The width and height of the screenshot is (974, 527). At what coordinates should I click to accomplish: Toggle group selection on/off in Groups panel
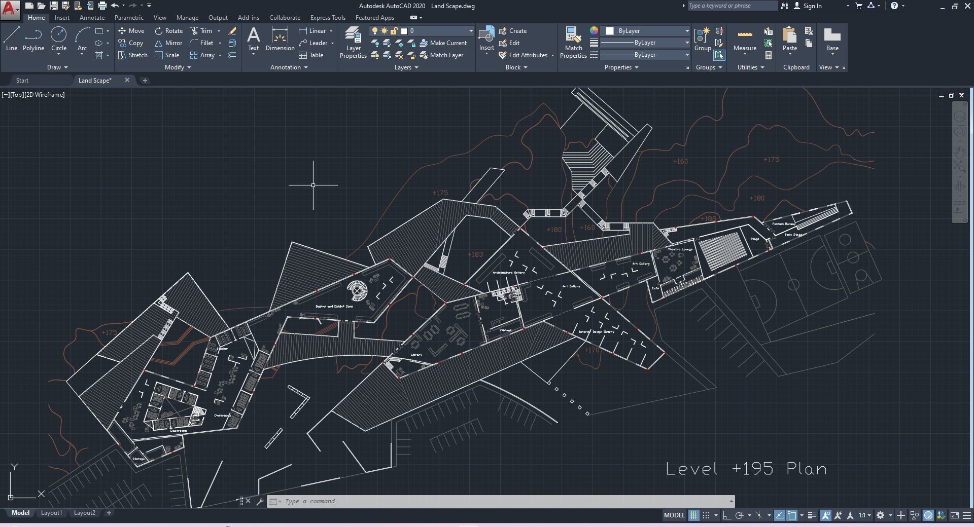coord(719,55)
